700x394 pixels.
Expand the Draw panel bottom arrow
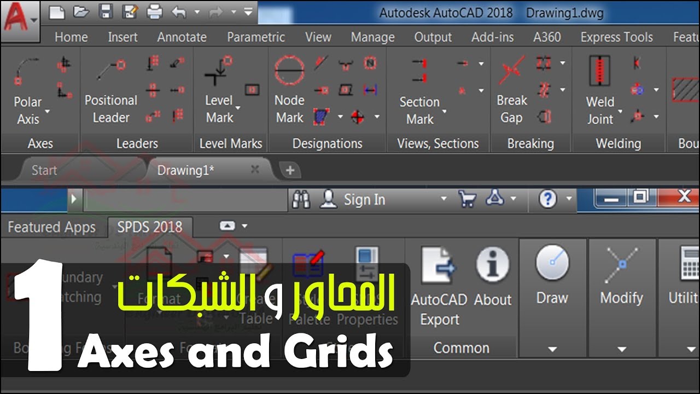552,349
